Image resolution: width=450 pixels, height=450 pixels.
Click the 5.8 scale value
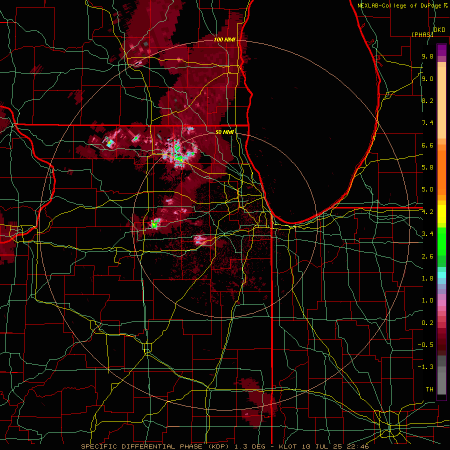click(x=427, y=167)
